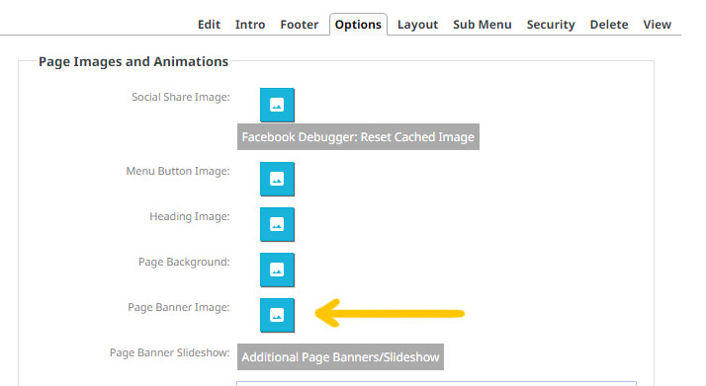Switch to the Edit tab
The width and height of the screenshot is (706, 386).
(209, 25)
